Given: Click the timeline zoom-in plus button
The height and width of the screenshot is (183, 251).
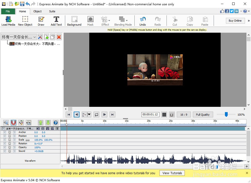Looking at the screenshot, I should (x=247, y=166).
